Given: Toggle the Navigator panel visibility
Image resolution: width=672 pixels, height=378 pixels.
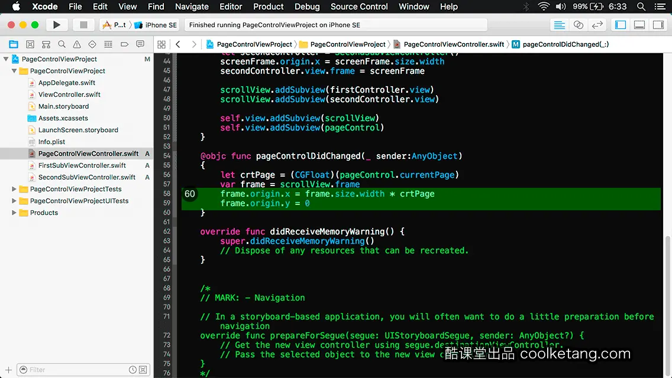Looking at the screenshot, I should click(x=620, y=25).
